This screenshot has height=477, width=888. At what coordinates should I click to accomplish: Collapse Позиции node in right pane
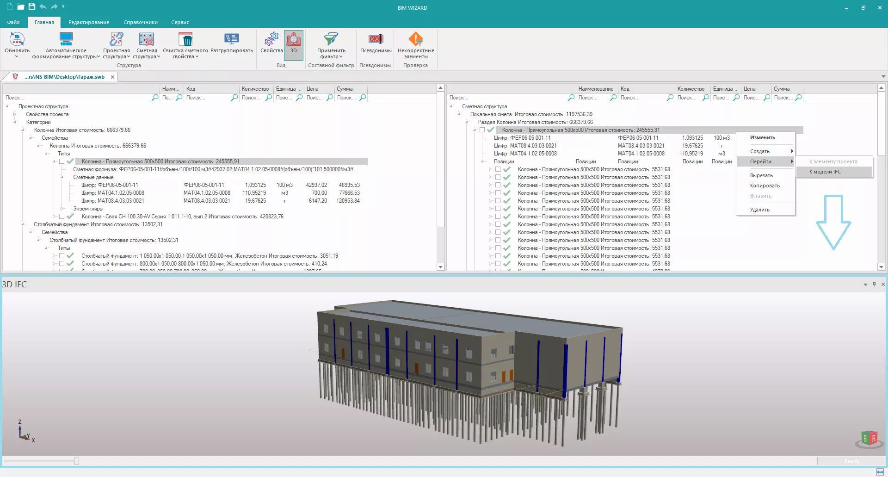[482, 161]
